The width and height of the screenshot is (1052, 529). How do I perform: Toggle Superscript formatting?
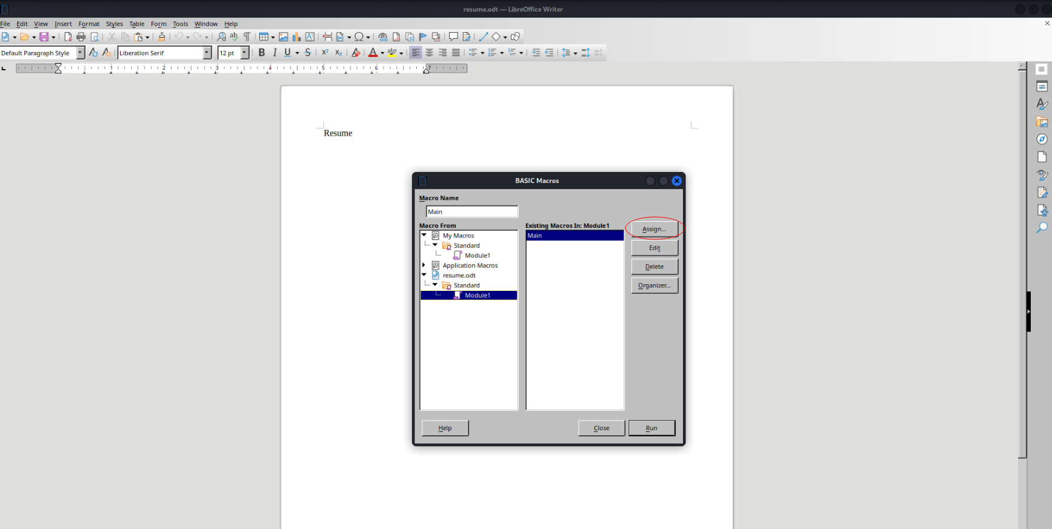(325, 53)
